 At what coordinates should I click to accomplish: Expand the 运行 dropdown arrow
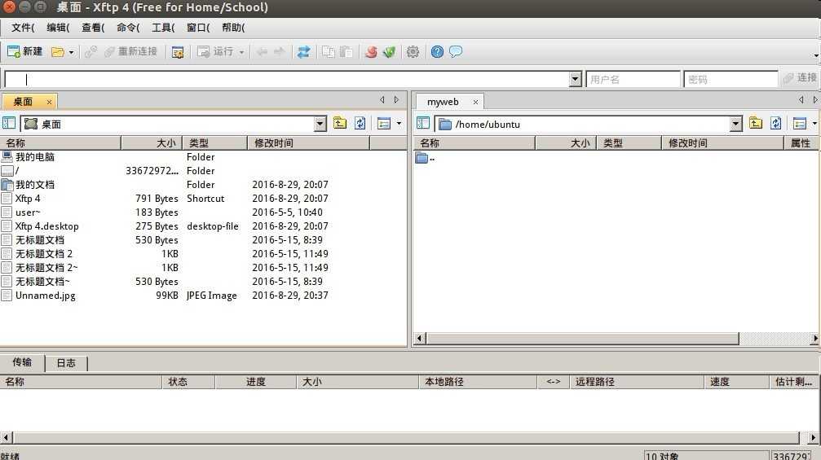click(241, 52)
